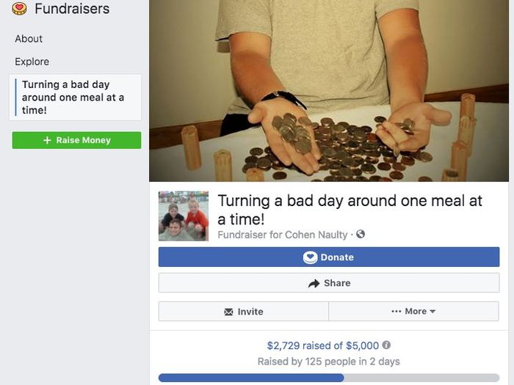This screenshot has height=385, width=514.
Task: Select the current fundraiser in the sidebar
Action: click(73, 98)
